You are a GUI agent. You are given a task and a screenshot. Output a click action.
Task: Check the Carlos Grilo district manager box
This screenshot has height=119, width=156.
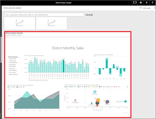pyautogui.click(x=8, y=66)
